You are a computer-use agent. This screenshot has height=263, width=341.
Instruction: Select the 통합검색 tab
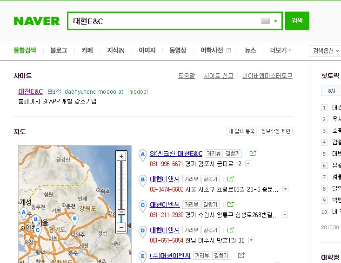click(x=25, y=50)
